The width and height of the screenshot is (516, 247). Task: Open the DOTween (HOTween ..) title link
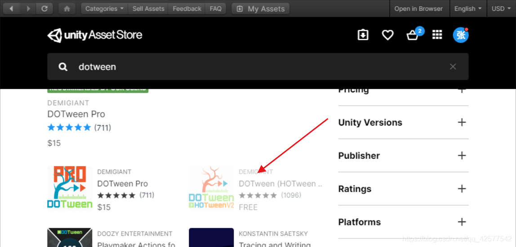point(280,184)
